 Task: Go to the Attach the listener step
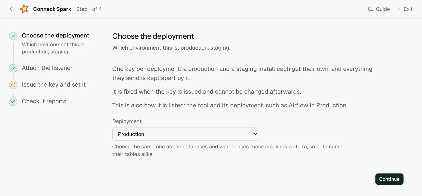(47, 68)
